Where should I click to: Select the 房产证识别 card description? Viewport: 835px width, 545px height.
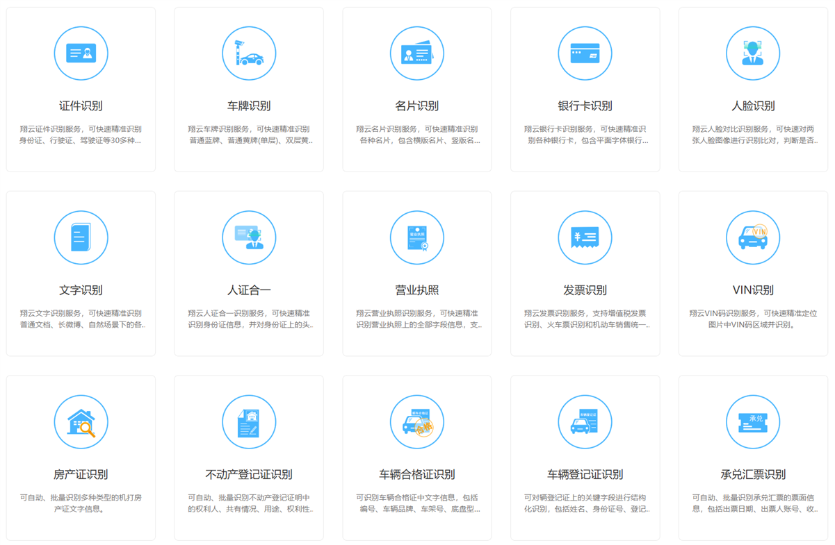81,503
